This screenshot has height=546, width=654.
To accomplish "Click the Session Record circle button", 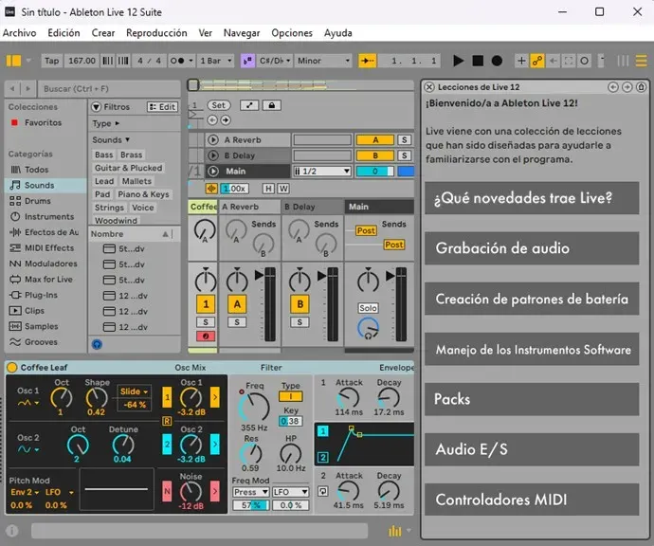I will tap(585, 61).
